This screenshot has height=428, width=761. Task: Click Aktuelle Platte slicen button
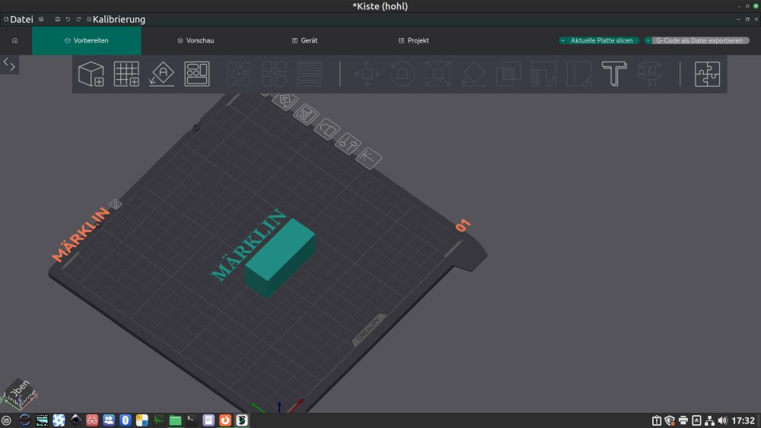point(601,40)
